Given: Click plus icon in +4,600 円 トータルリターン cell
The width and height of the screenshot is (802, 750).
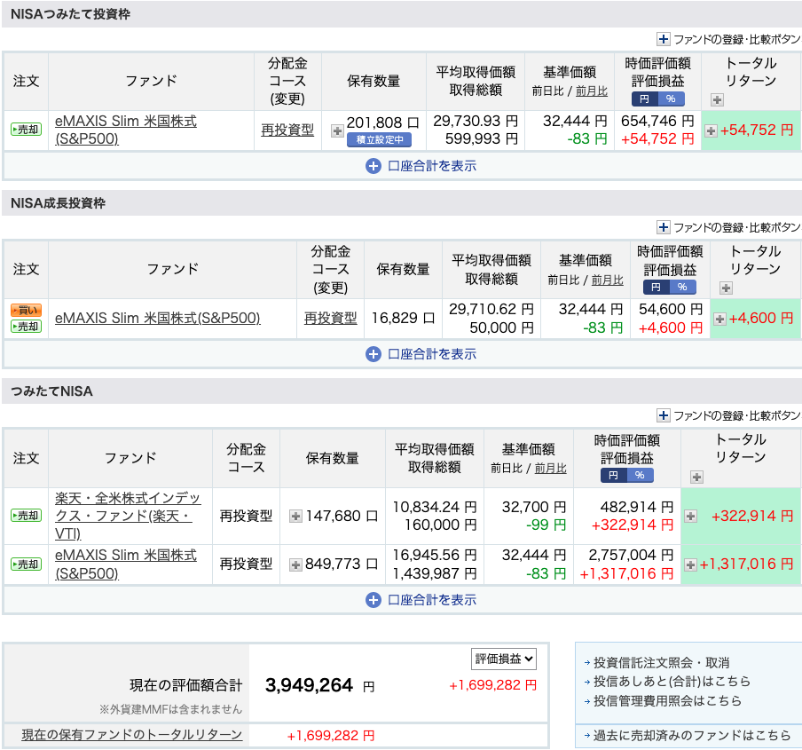Looking at the screenshot, I should [719, 320].
